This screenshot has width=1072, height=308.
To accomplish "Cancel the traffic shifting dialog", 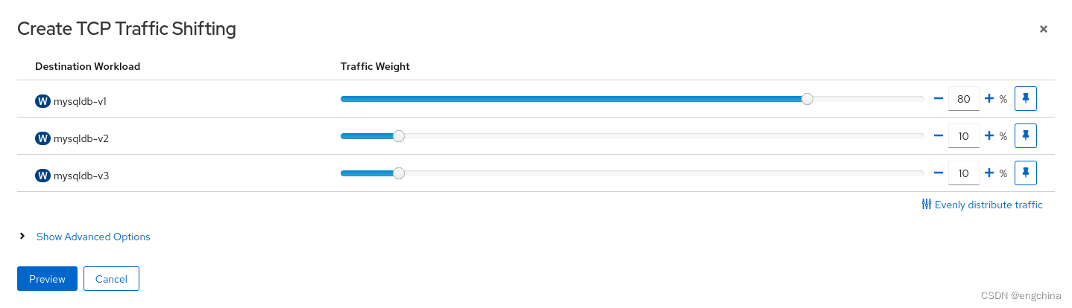I will point(111,279).
